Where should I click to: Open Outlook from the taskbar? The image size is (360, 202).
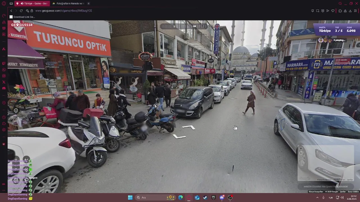(197, 198)
